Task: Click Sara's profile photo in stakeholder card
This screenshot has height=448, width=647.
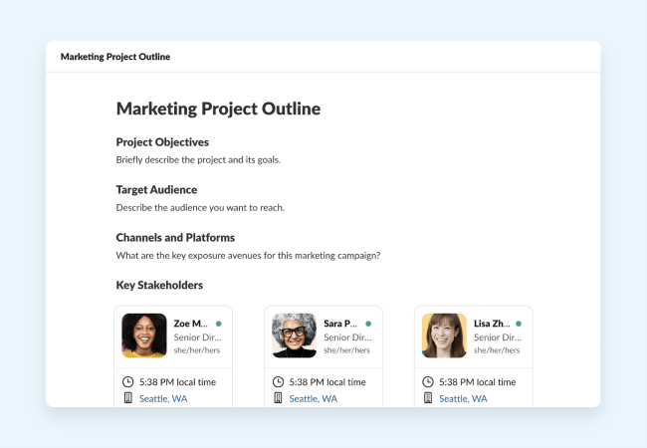Action: (294, 336)
